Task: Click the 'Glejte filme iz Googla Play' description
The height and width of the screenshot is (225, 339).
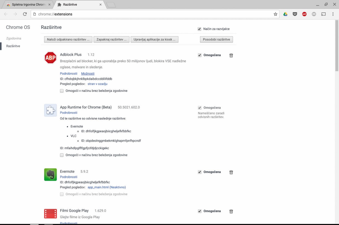Action: coord(80,217)
